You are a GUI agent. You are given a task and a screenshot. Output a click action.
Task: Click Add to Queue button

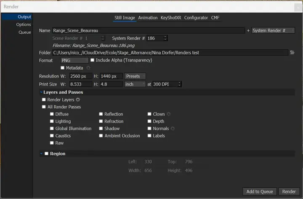(x=260, y=191)
